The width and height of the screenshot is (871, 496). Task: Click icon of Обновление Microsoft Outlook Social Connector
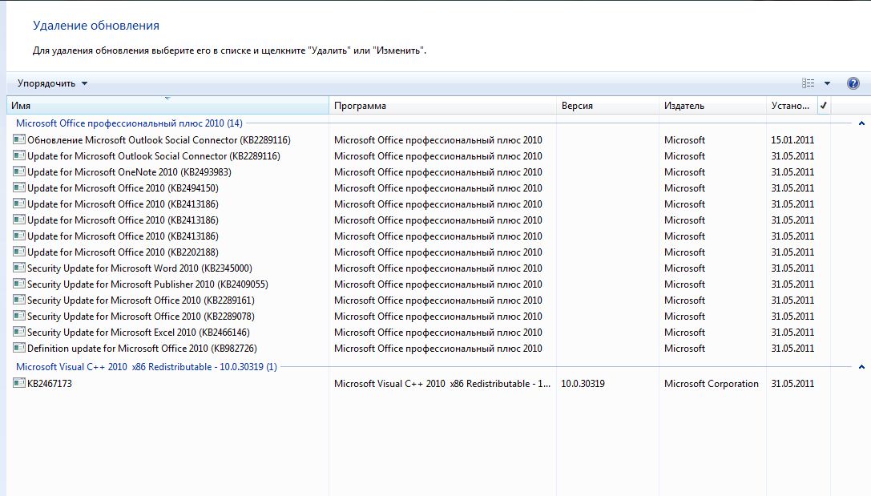point(19,140)
